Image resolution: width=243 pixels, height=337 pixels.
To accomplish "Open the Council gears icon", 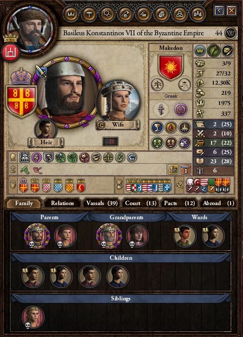I will [x=107, y=14].
